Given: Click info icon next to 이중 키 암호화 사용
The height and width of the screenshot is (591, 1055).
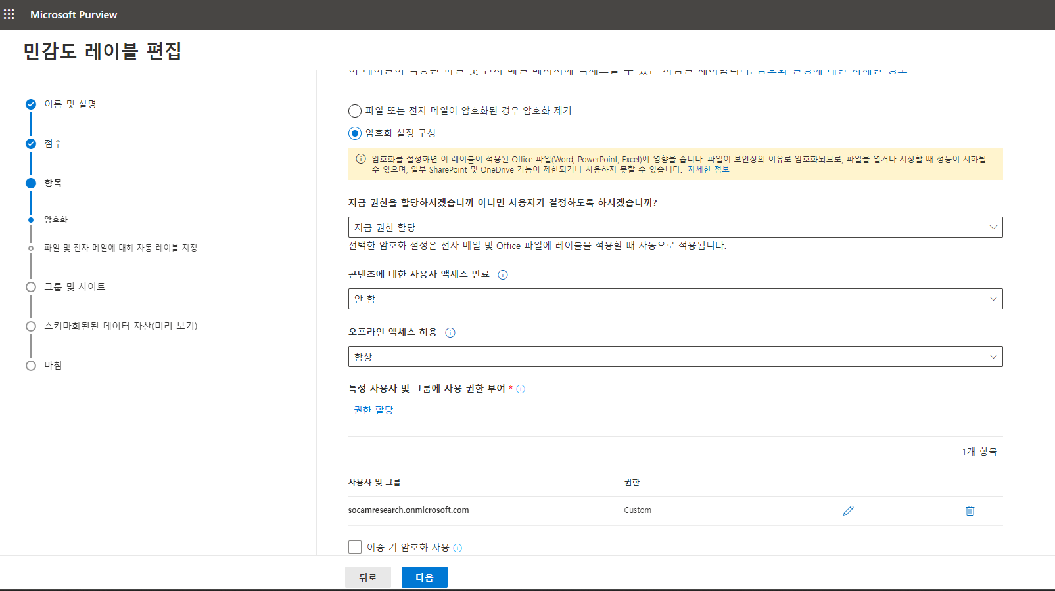Looking at the screenshot, I should point(457,548).
